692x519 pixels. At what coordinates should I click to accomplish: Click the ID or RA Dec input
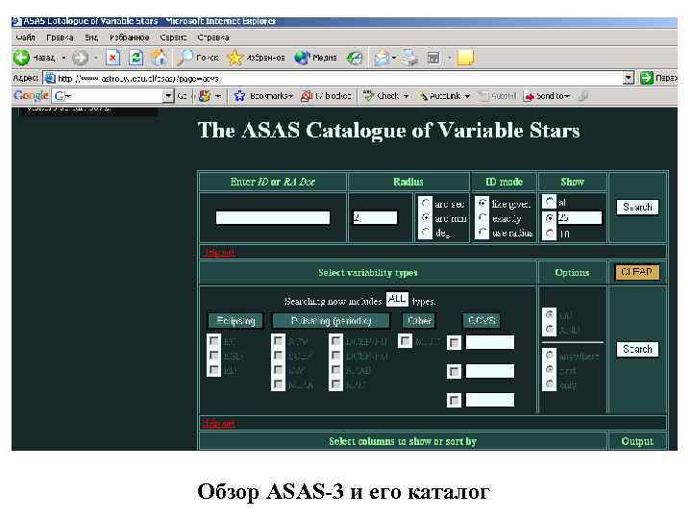click(x=273, y=217)
